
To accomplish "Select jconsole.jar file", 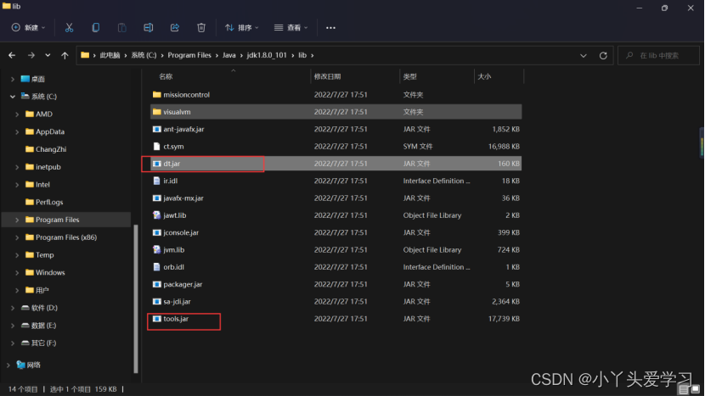I will 336,232.
